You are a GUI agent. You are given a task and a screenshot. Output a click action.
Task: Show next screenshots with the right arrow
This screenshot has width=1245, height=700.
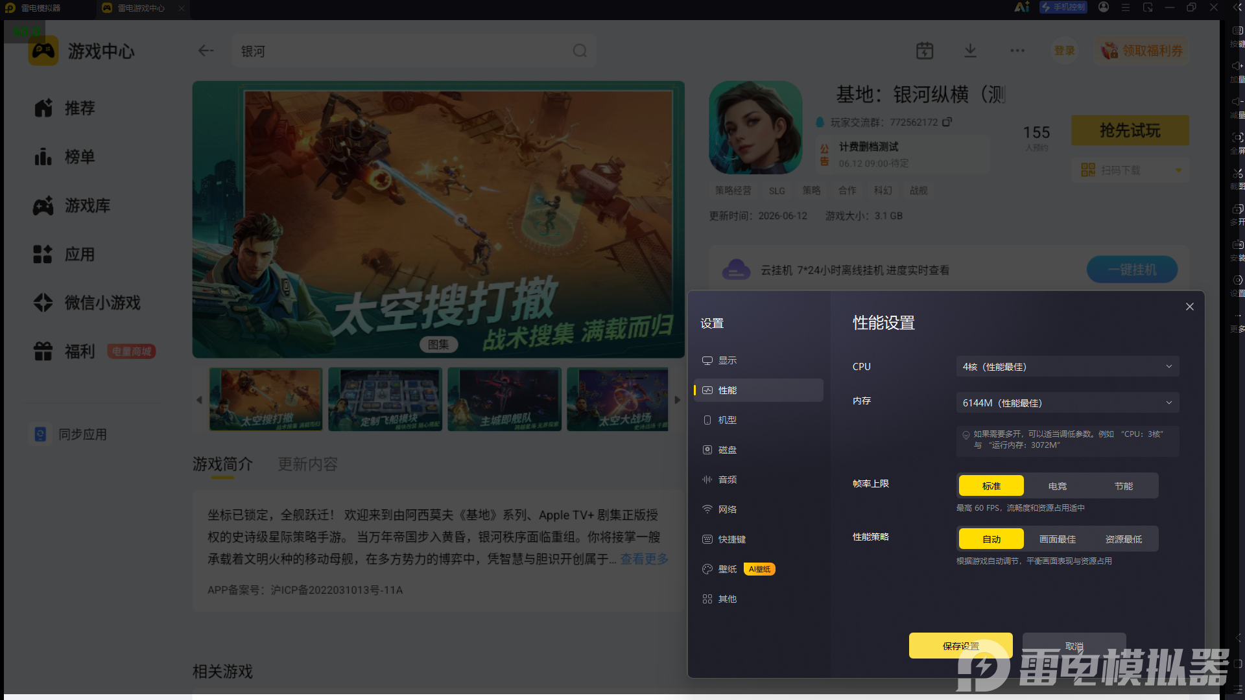(x=678, y=400)
